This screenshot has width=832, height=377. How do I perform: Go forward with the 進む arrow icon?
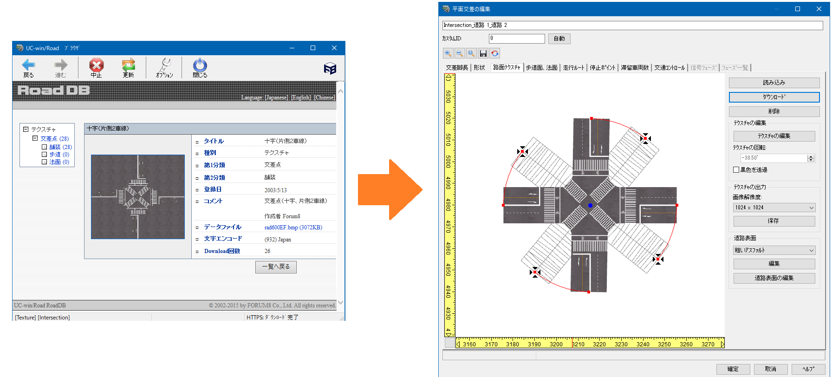(x=60, y=65)
